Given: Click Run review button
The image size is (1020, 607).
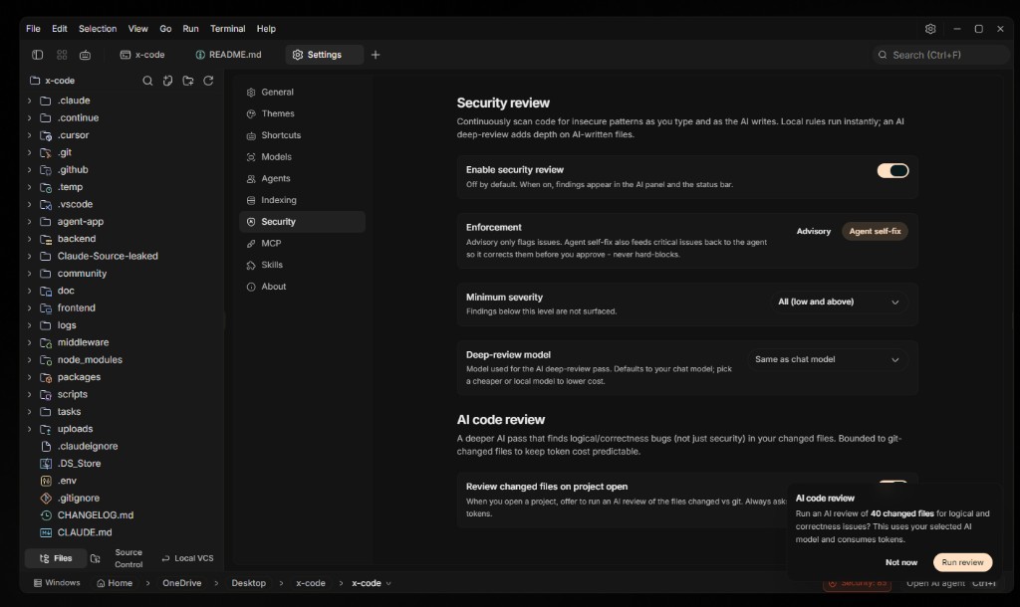Looking at the screenshot, I should click(962, 562).
